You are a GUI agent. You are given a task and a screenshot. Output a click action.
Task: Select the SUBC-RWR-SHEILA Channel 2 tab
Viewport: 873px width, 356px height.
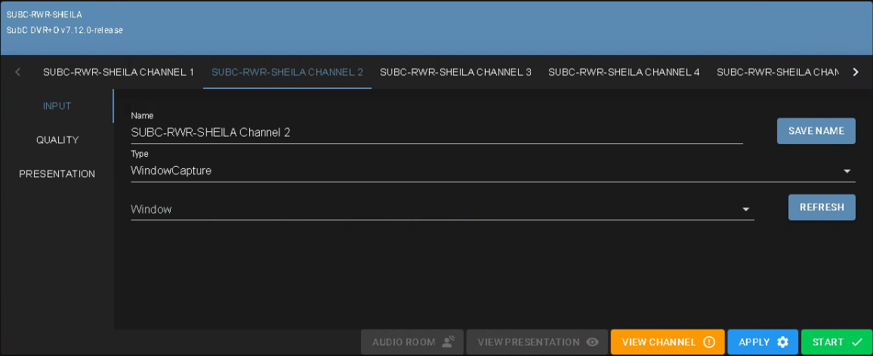tap(287, 72)
